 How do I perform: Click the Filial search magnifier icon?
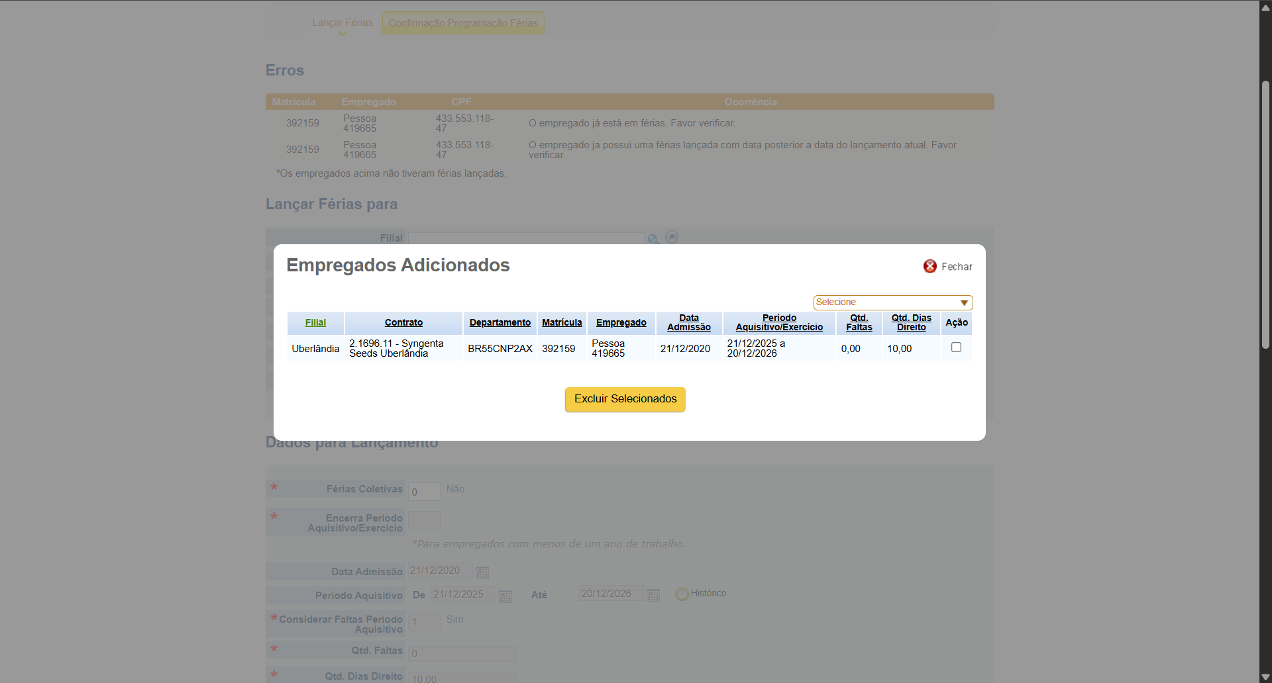pos(653,238)
